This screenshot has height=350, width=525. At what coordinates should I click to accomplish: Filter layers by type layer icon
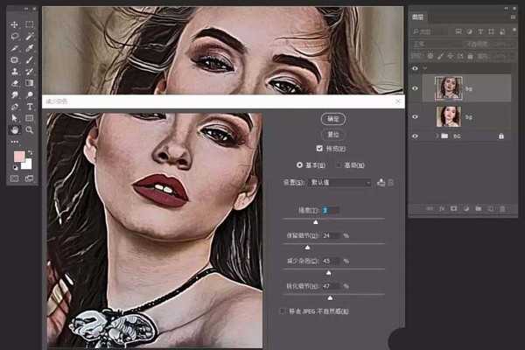tap(480, 31)
